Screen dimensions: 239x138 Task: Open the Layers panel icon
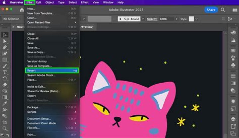(233, 119)
